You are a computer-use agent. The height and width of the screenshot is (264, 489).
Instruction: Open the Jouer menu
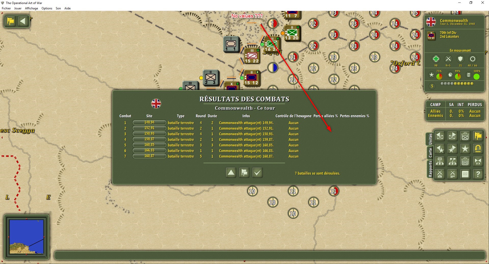click(x=18, y=8)
